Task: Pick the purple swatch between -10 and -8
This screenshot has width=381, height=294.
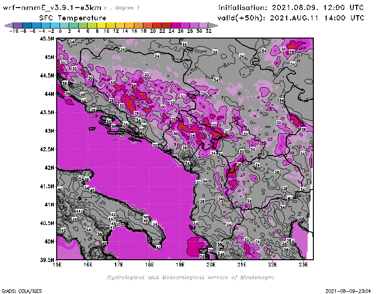Action: 18,25
